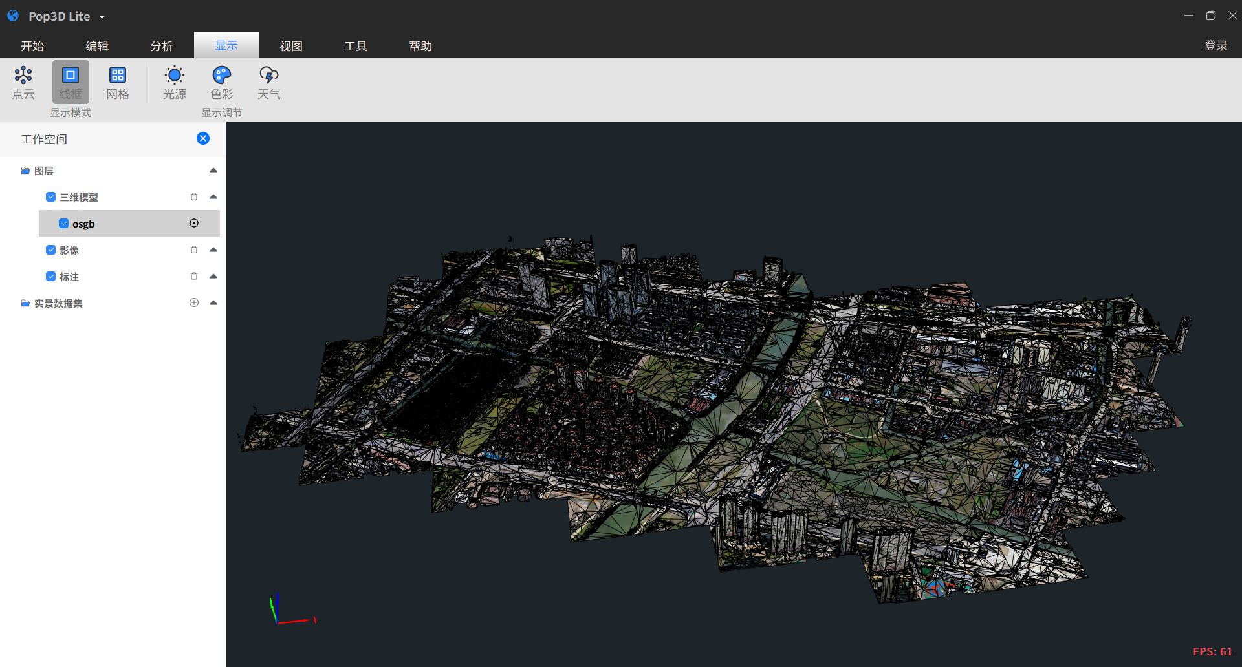Uncheck the 三维模型 layer checkbox
Image resolution: width=1242 pixels, height=667 pixels.
coord(50,196)
